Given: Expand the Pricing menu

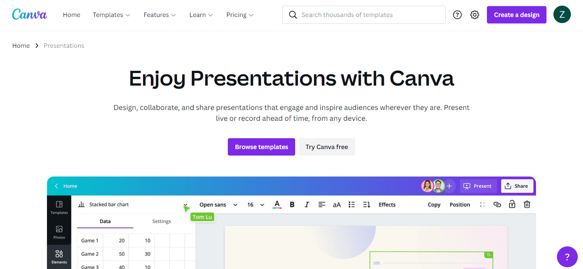Looking at the screenshot, I should coord(240,15).
